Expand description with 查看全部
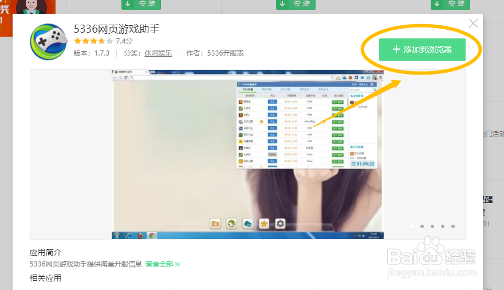 (x=163, y=264)
